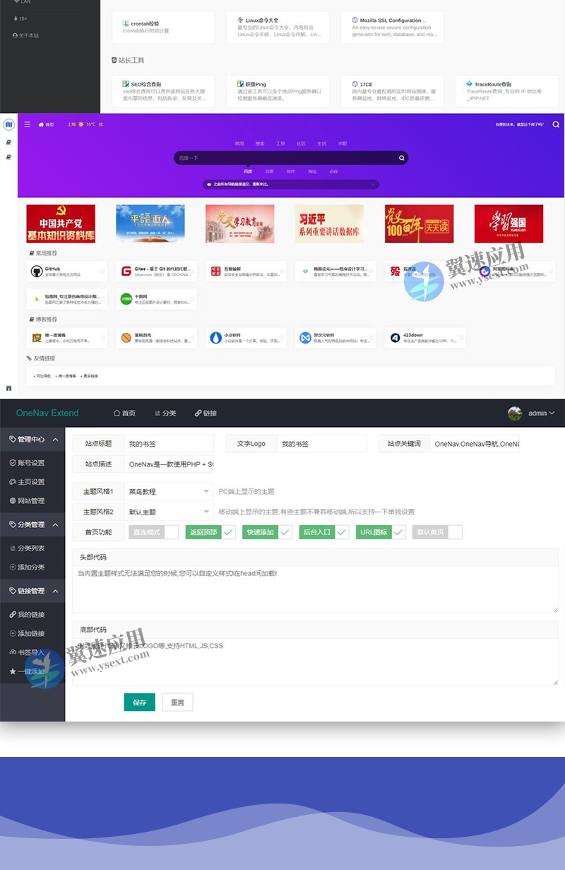The image size is (565, 870).
Task: Uncheck the 返回顶部 checkbox
Action: pyautogui.click(x=227, y=533)
